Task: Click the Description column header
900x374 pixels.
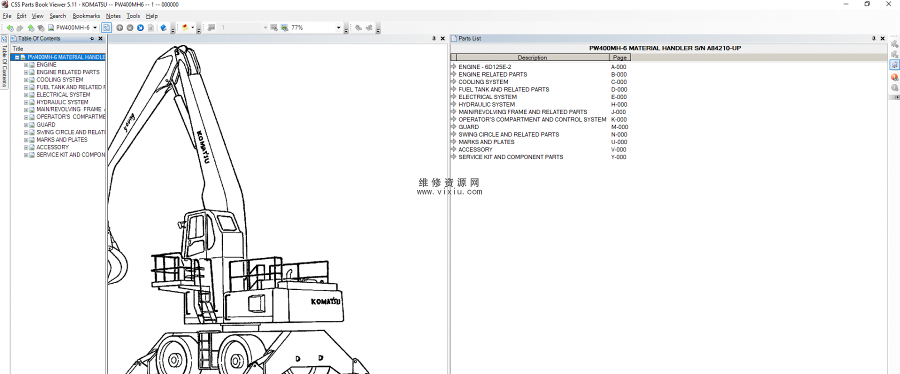Action: click(x=532, y=57)
